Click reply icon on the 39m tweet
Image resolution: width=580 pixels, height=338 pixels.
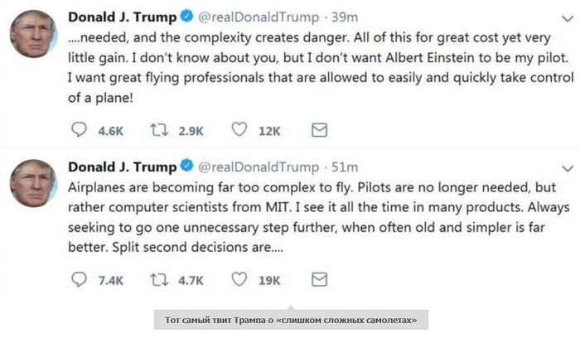click(79, 130)
